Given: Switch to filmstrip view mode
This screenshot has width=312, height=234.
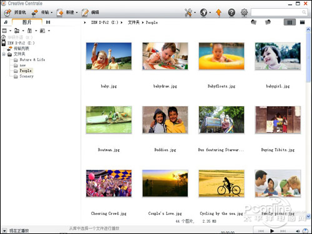Looking at the screenshot, I should 303,22.
